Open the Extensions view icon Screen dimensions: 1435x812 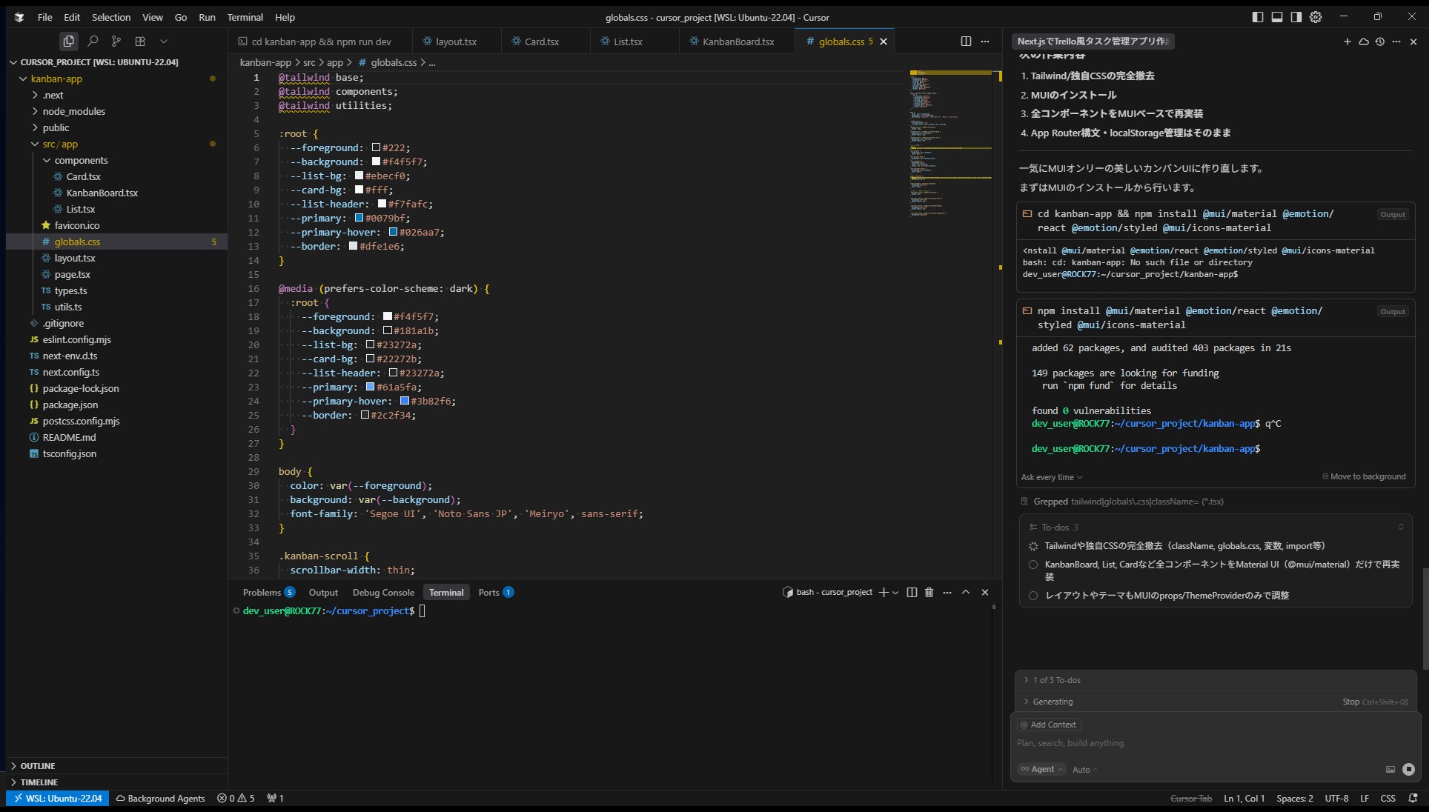[x=140, y=41]
